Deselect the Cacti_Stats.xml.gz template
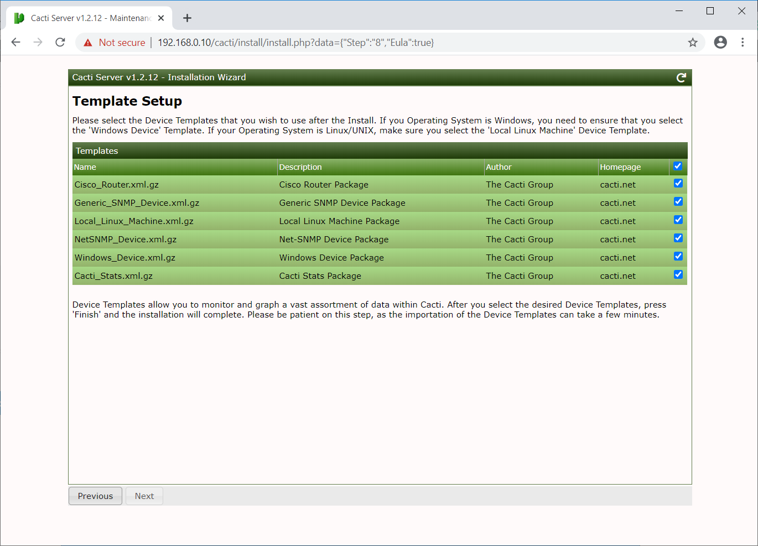Viewport: 758px width, 546px height. tap(678, 275)
